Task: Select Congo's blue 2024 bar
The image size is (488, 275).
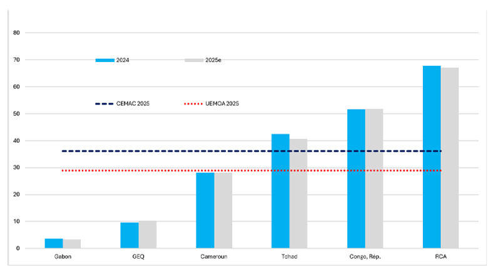Action: (357, 179)
